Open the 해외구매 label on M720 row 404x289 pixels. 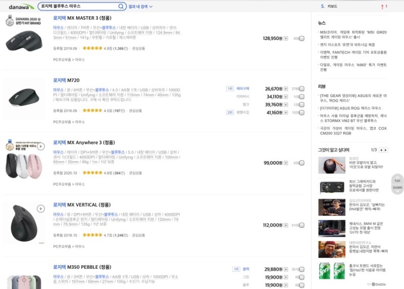[243, 89]
